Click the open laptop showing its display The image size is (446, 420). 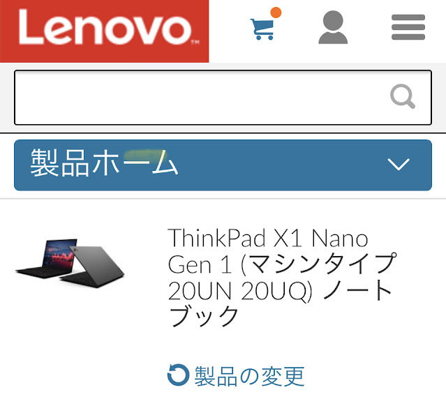[47, 258]
